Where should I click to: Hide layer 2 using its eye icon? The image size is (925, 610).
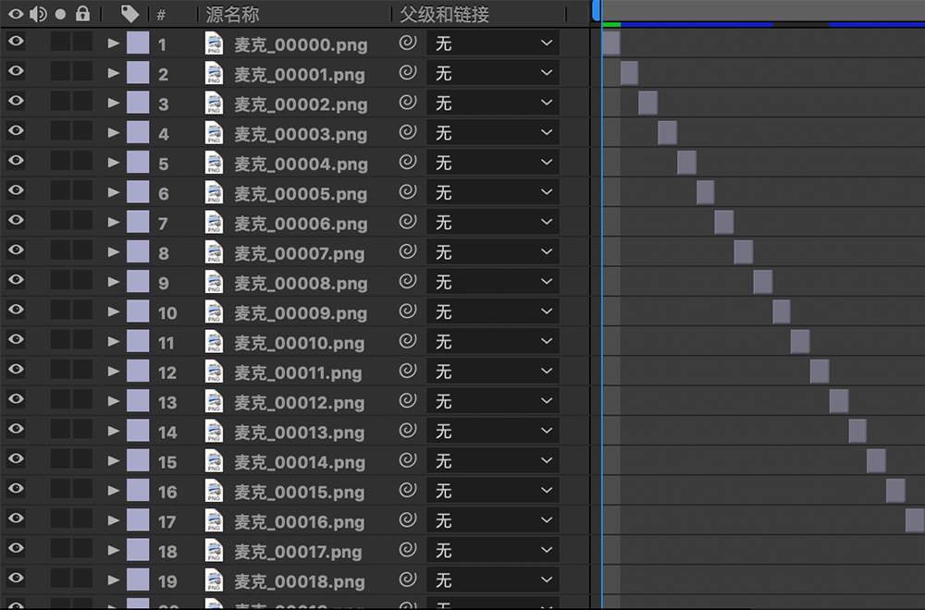click(16, 73)
